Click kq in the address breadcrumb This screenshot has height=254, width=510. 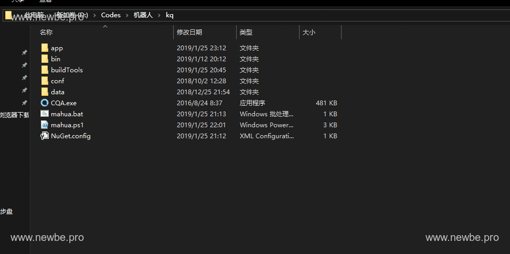tap(170, 15)
